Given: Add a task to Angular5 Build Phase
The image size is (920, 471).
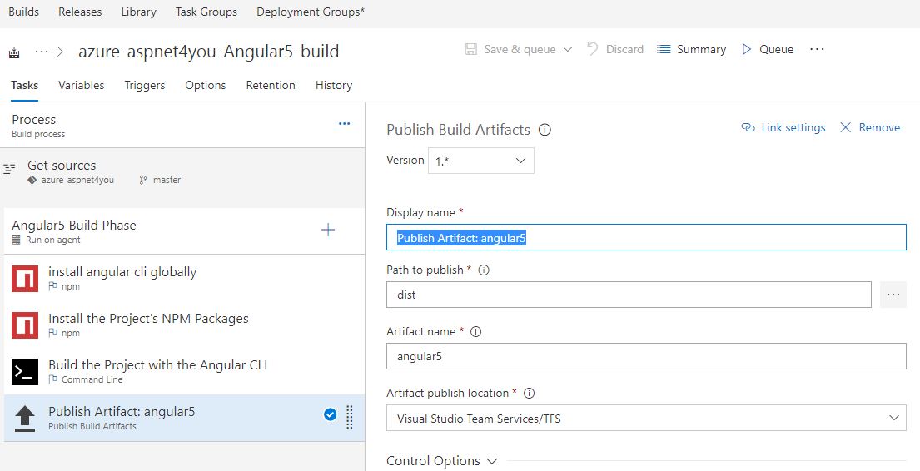Looking at the screenshot, I should coord(328,230).
